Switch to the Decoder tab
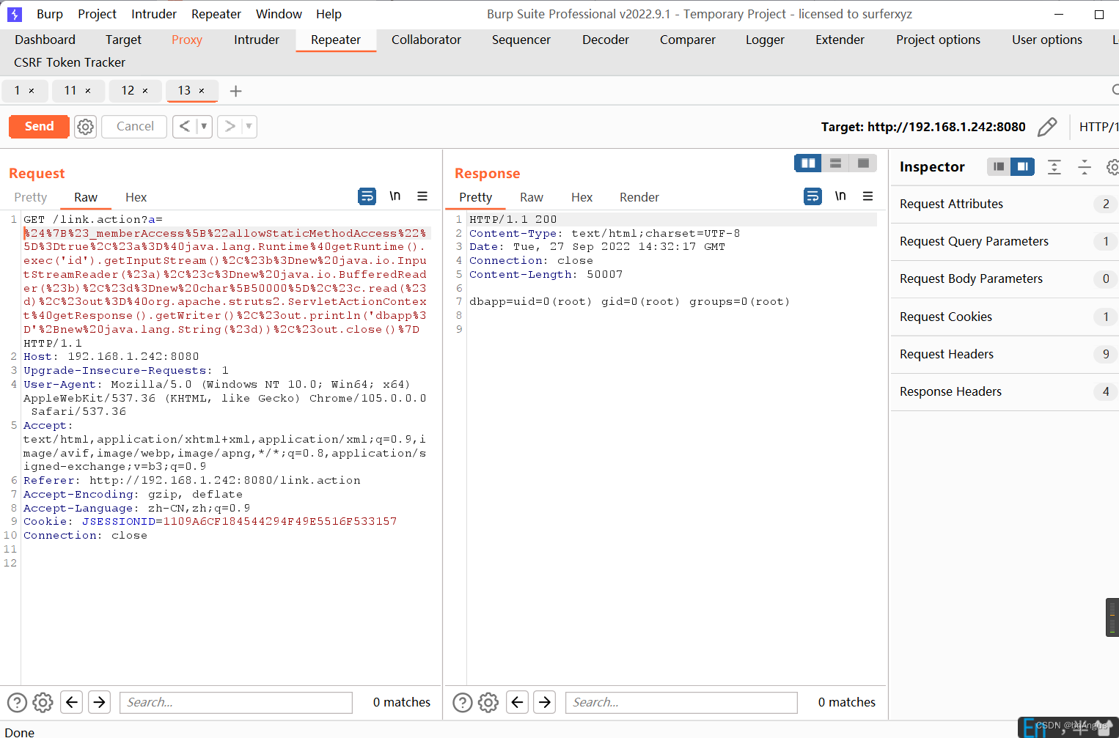Screen dimensions: 1119x738 point(606,40)
